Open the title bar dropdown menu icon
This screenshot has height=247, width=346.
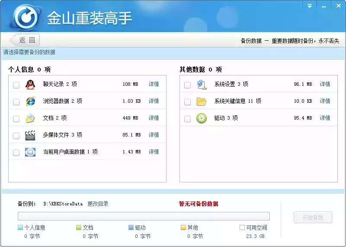click(x=310, y=6)
